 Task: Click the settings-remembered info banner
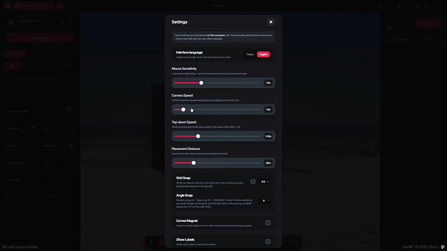tap(223, 37)
